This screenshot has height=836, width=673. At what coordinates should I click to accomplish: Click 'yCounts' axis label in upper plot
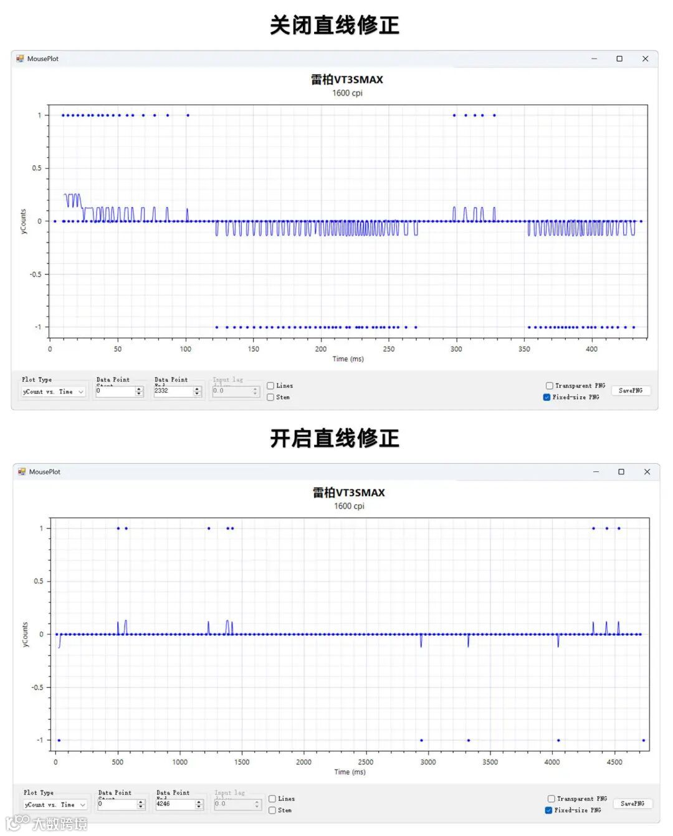pyautogui.click(x=24, y=221)
